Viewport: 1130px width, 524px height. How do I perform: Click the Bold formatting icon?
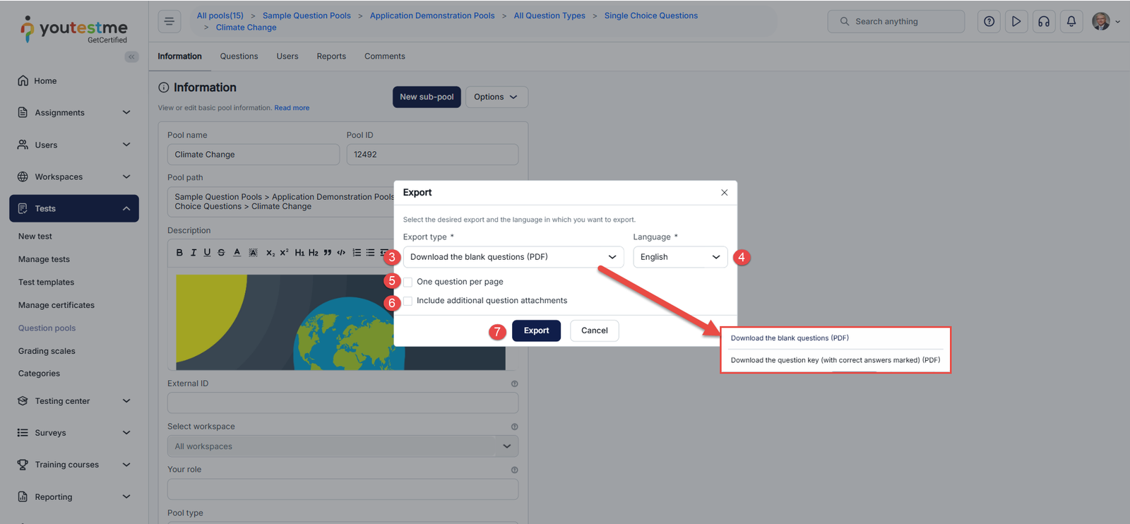(x=179, y=253)
